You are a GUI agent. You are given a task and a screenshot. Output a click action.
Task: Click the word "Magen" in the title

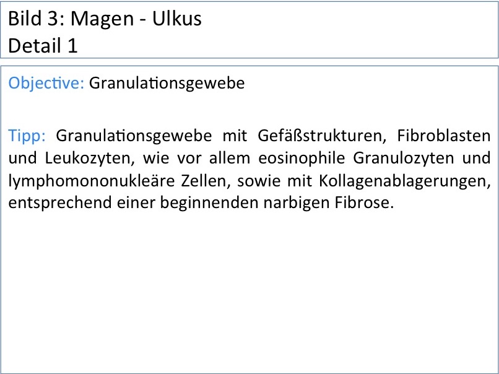point(102,19)
